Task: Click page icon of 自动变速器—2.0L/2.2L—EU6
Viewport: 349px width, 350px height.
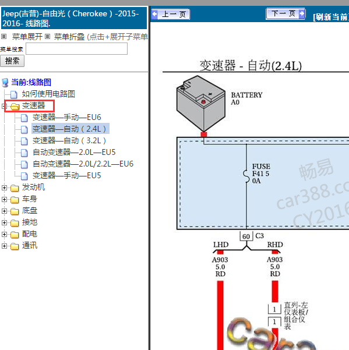Action: [x=24, y=164]
